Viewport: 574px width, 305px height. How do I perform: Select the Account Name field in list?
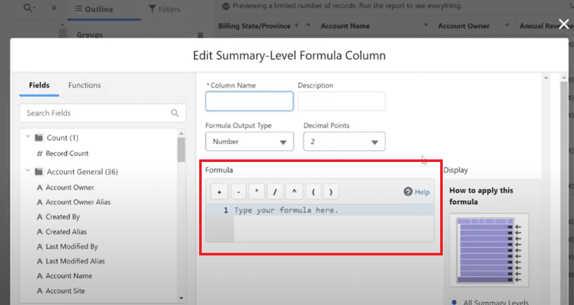click(x=64, y=276)
